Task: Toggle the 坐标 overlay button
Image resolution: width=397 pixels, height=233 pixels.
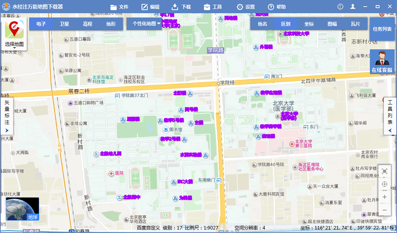Action: click(309, 24)
